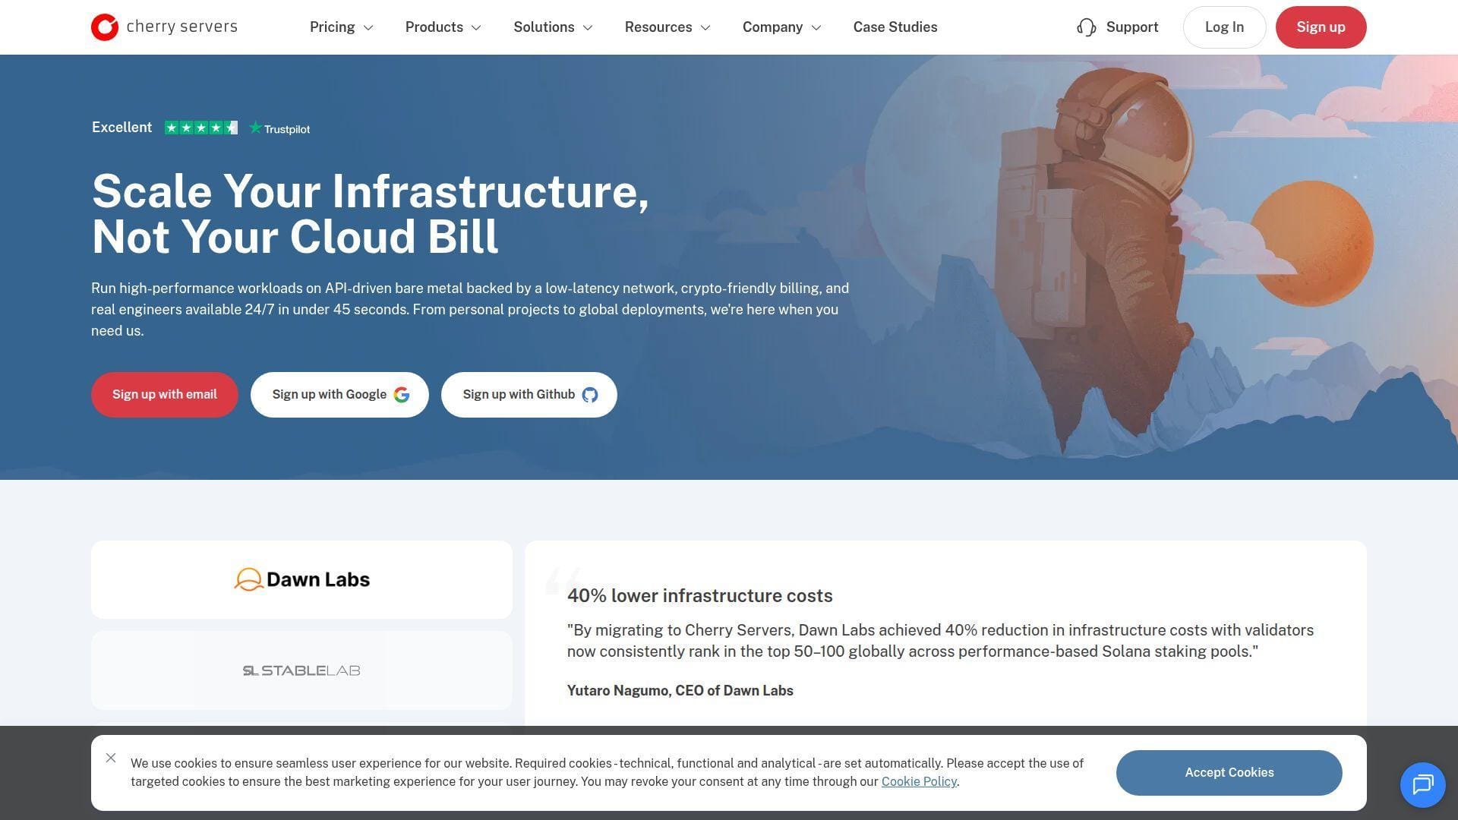Expand the Company menu chevron
The width and height of the screenshot is (1458, 820).
click(816, 28)
